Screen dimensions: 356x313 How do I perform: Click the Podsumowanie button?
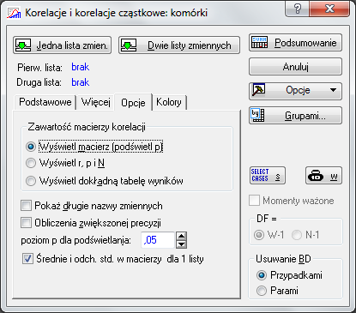[295, 43]
